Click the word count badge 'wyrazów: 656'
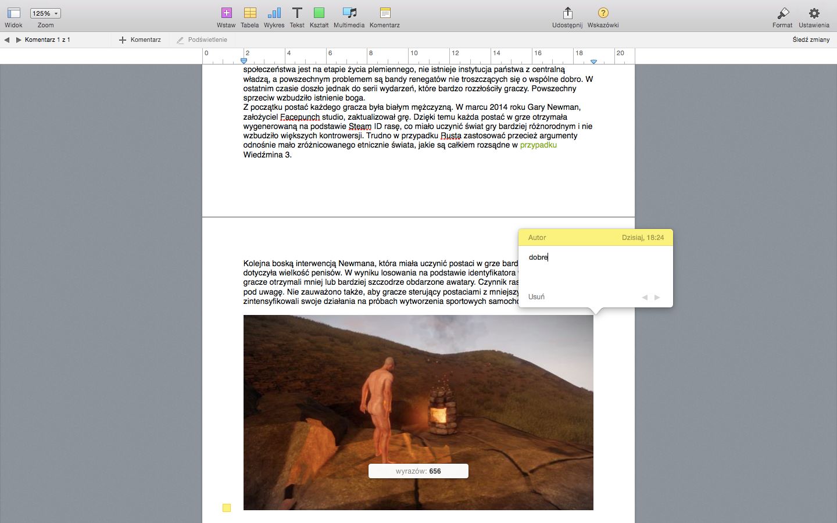837x523 pixels. pyautogui.click(x=419, y=471)
